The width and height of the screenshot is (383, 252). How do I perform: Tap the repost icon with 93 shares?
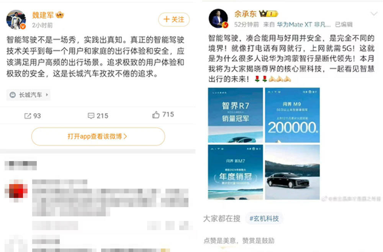pyautogui.click(x=28, y=116)
